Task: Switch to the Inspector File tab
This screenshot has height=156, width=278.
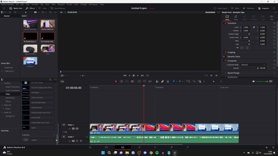Action: tap(271, 18)
